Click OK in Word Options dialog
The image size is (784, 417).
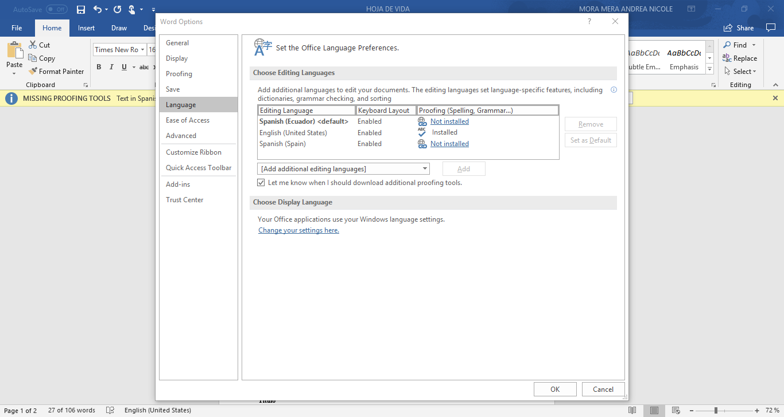click(x=555, y=390)
